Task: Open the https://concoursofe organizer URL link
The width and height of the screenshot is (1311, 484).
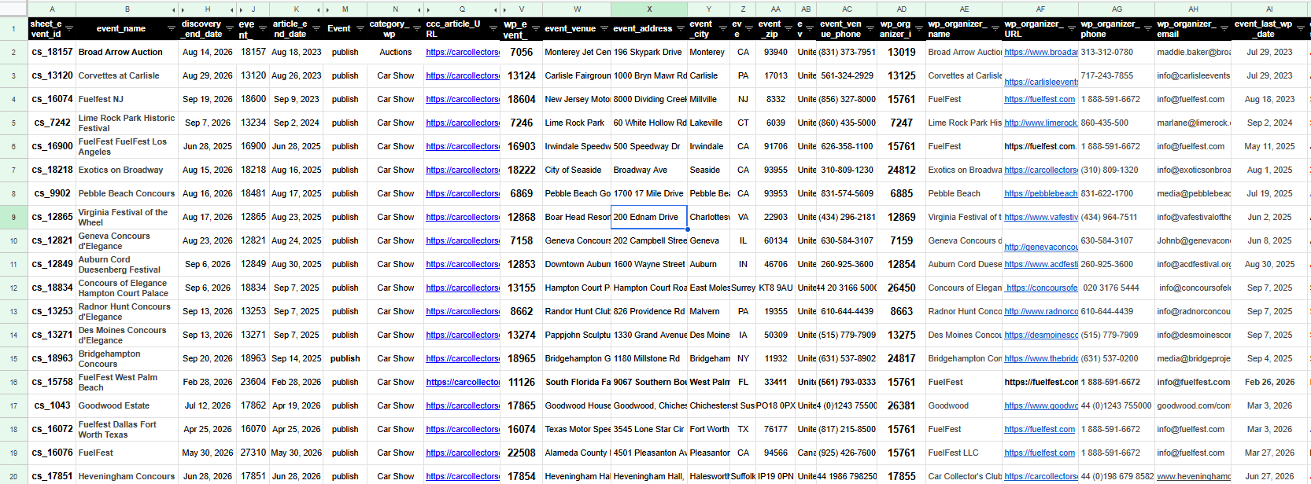Action: [x=1042, y=288]
